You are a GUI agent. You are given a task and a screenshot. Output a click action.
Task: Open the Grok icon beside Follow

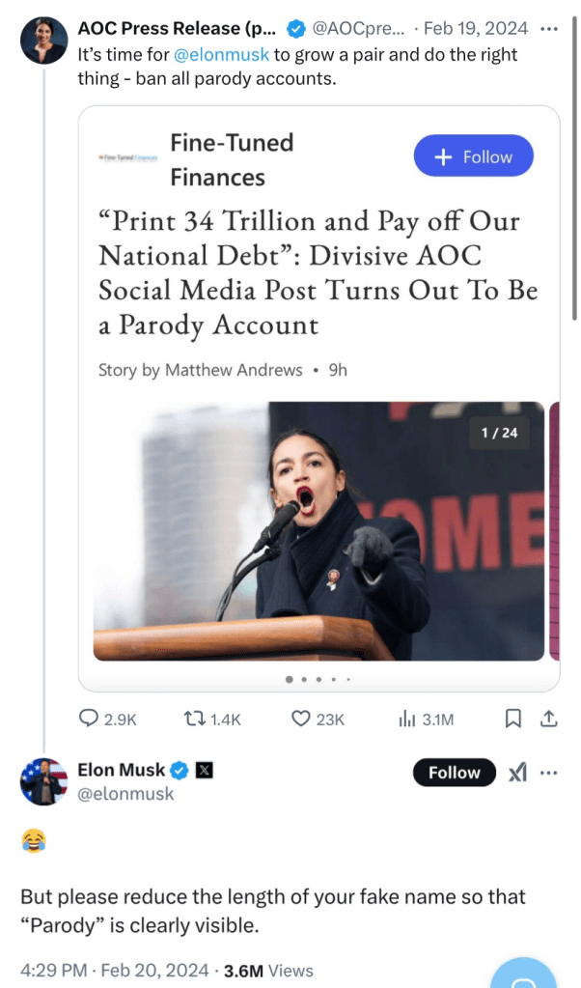point(516,773)
